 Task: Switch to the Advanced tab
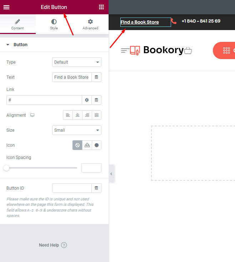(90, 24)
